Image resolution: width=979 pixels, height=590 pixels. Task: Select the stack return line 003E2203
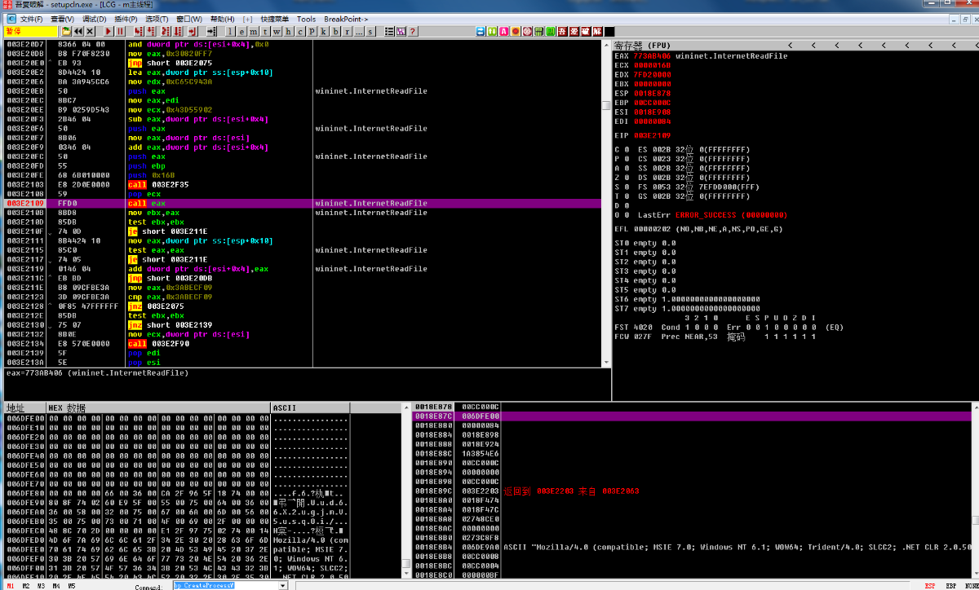[693, 491]
